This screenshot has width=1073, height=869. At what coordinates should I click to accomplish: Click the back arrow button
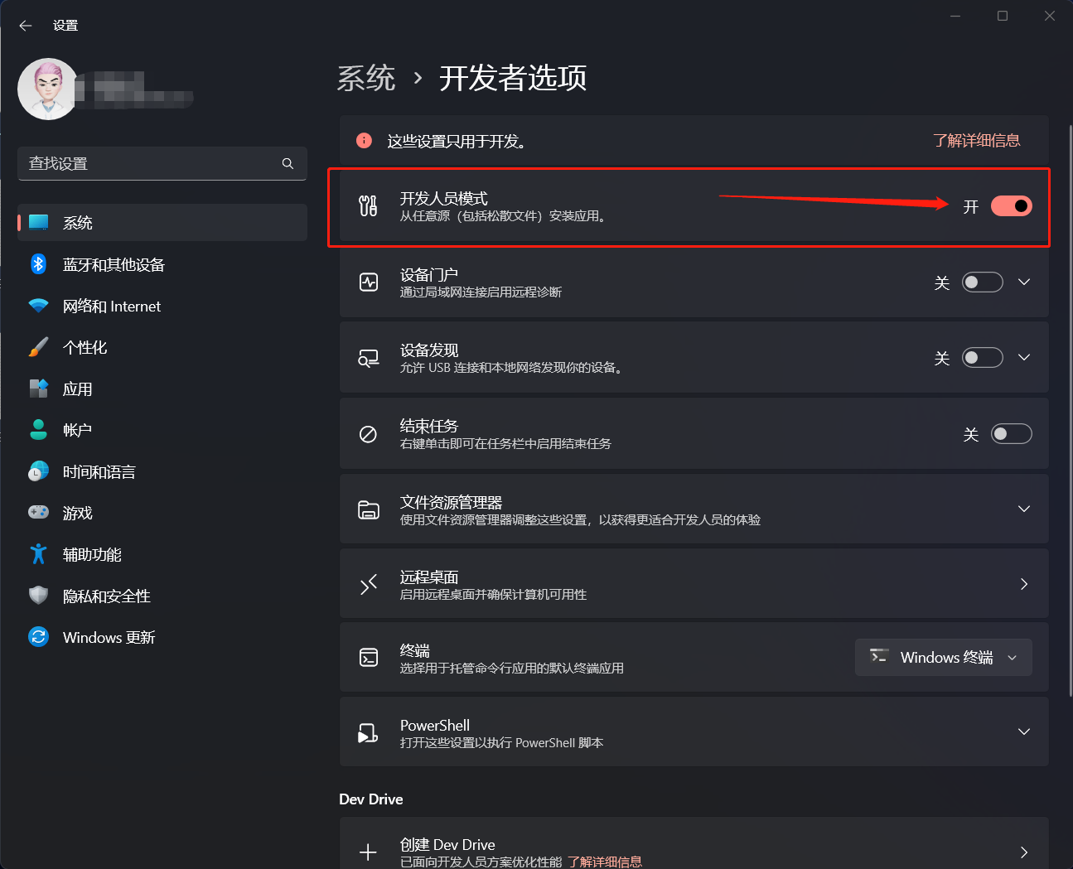click(x=25, y=25)
